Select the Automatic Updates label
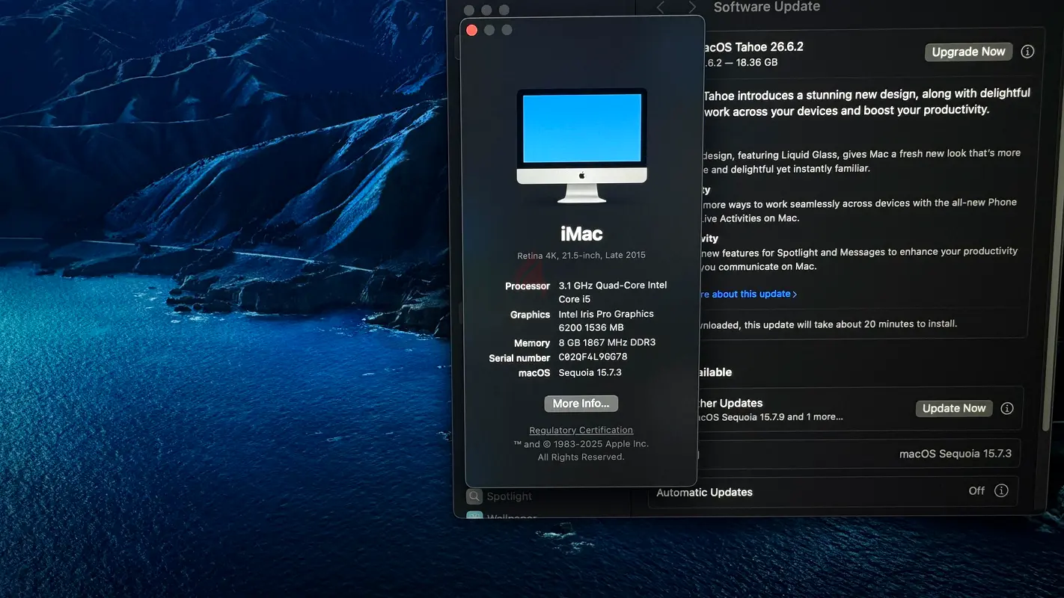This screenshot has width=1064, height=598. click(x=705, y=493)
